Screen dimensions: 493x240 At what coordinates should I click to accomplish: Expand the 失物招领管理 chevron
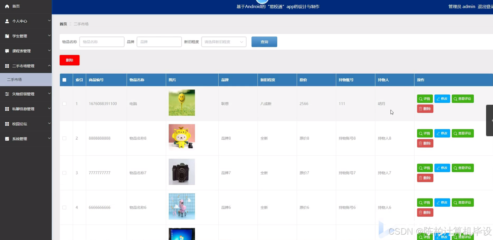tap(49, 93)
